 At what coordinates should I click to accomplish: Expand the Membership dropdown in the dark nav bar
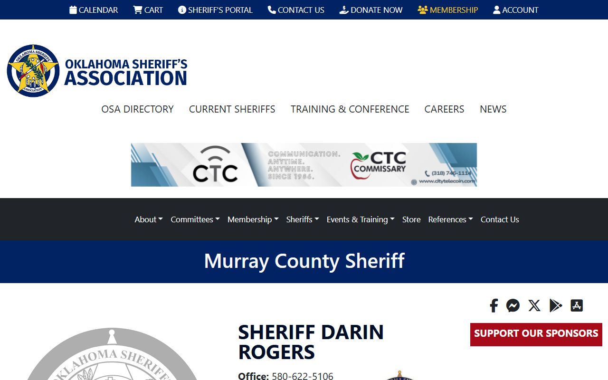coord(253,219)
